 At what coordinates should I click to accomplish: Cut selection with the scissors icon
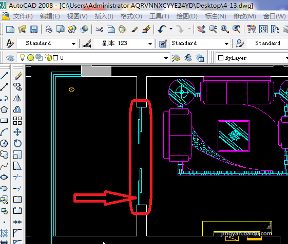pyautogui.click(x=99, y=29)
